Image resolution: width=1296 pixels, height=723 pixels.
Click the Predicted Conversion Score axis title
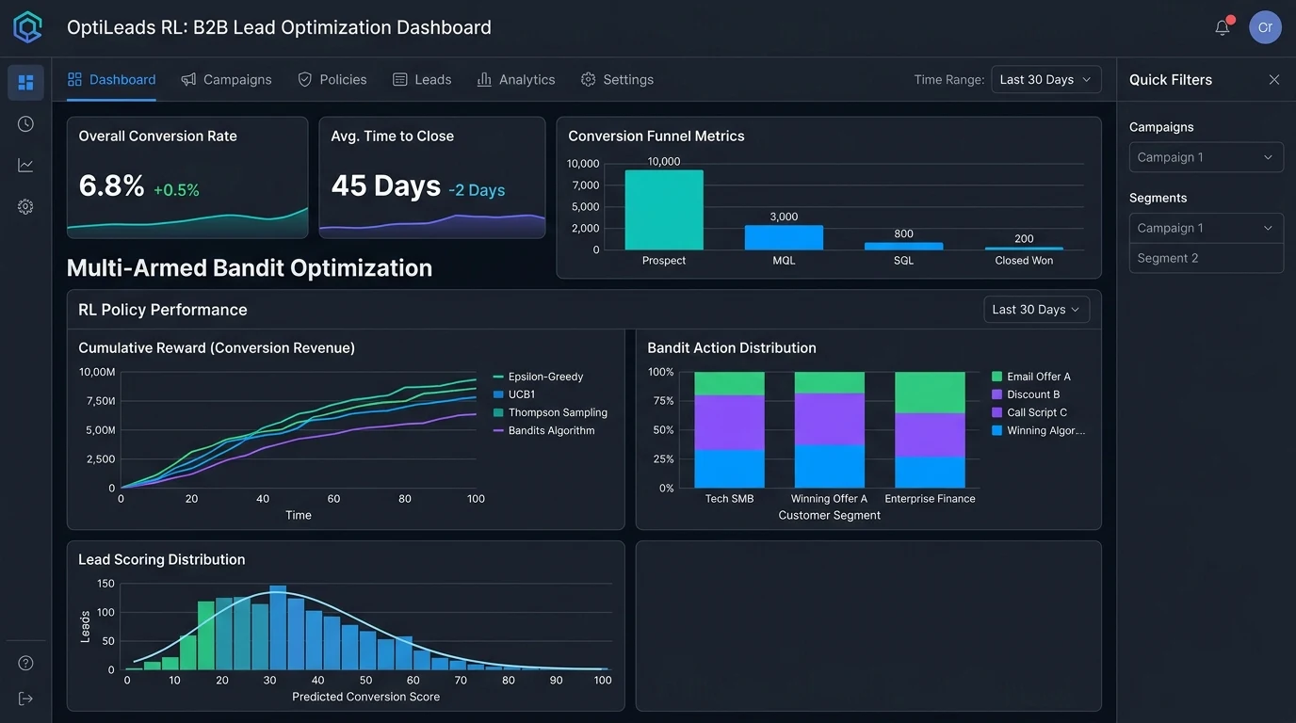(x=366, y=697)
